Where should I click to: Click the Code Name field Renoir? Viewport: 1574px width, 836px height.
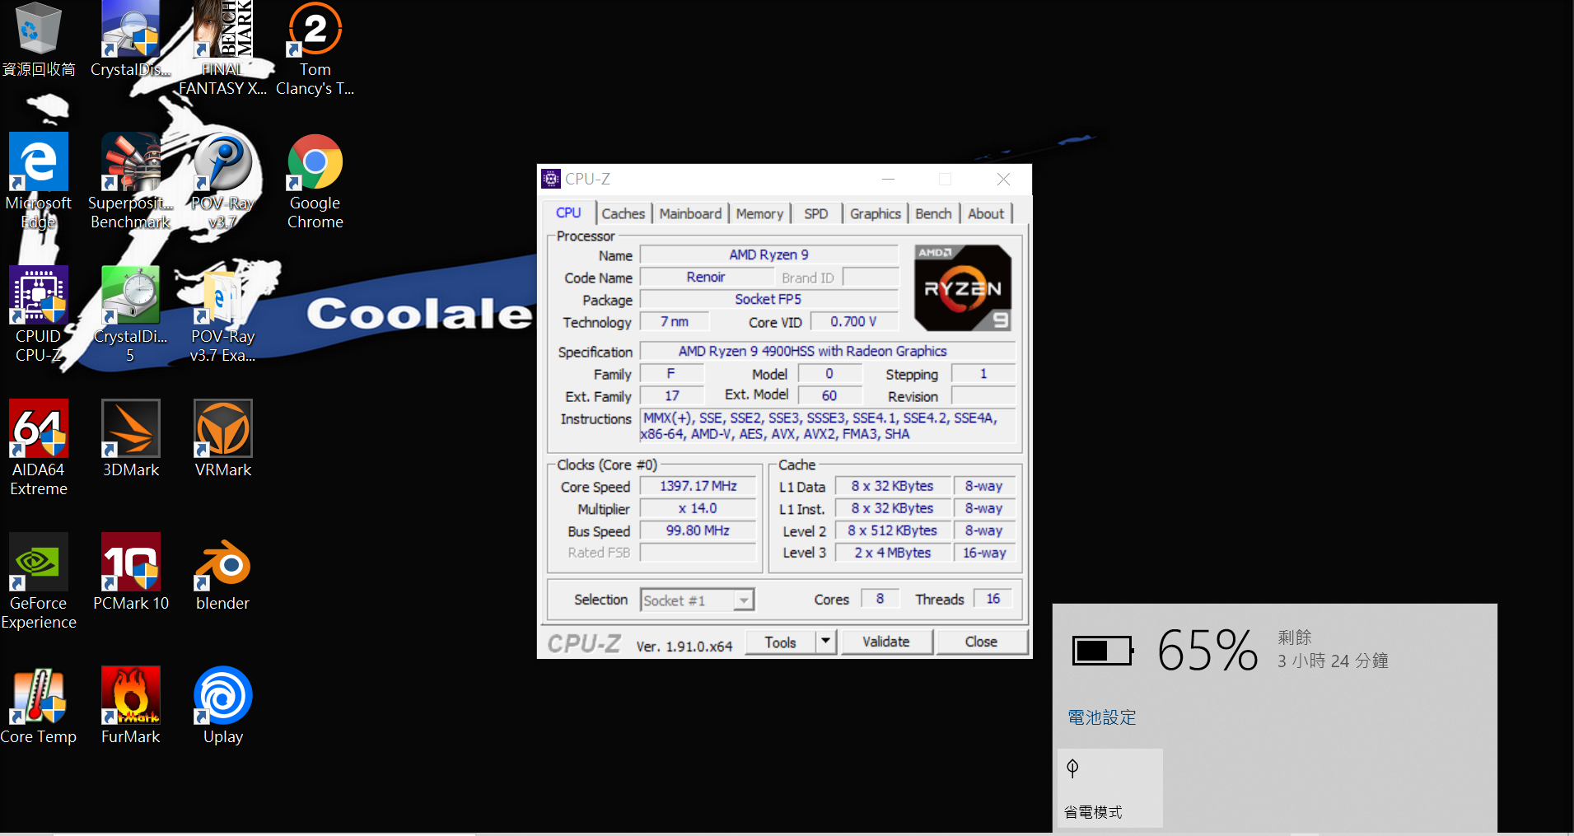point(706,278)
